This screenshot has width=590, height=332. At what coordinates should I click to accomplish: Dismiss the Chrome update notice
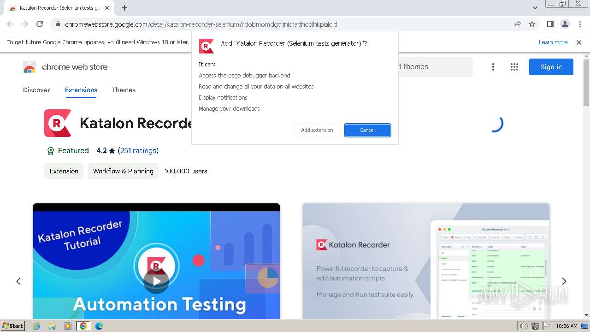tap(579, 42)
